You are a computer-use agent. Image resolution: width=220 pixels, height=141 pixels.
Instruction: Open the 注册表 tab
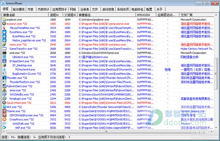coord(85,10)
